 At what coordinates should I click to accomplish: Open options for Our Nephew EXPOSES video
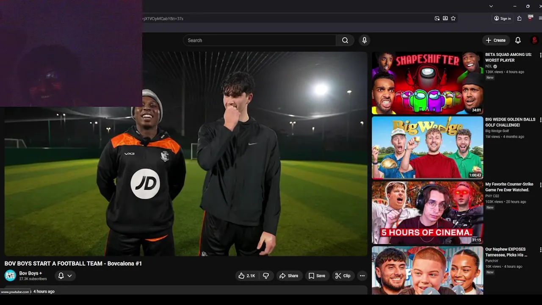[x=540, y=250]
